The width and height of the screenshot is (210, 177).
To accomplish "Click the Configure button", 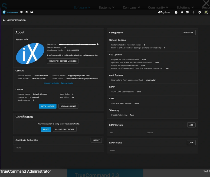I will [188, 33].
